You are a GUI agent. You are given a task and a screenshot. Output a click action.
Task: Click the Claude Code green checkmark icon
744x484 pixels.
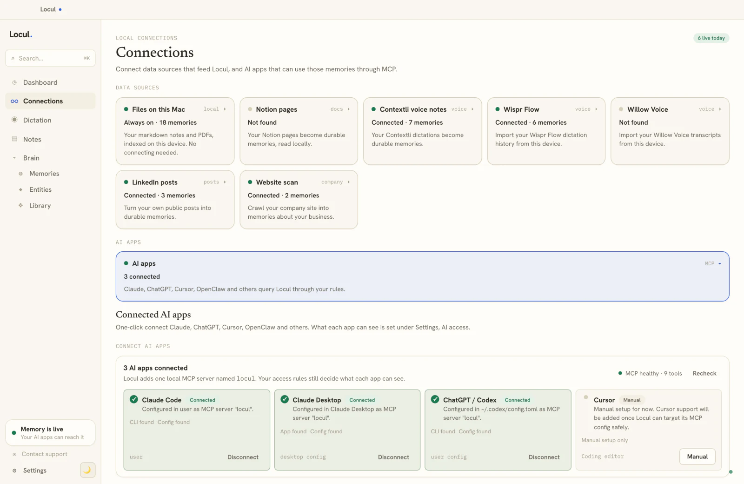click(134, 399)
